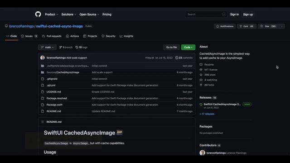Click the Readme link in About
This screenshot has height=163, width=290.
[209, 64]
